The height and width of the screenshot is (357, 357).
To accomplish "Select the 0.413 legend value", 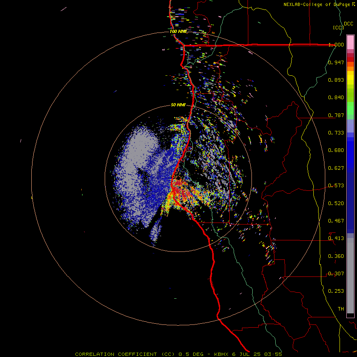I will 336,238.
